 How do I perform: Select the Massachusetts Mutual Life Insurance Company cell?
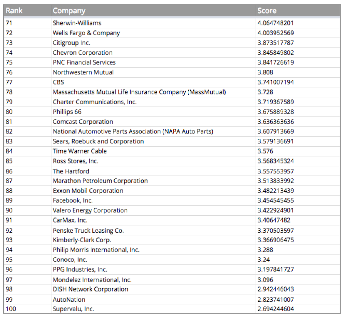(x=153, y=92)
